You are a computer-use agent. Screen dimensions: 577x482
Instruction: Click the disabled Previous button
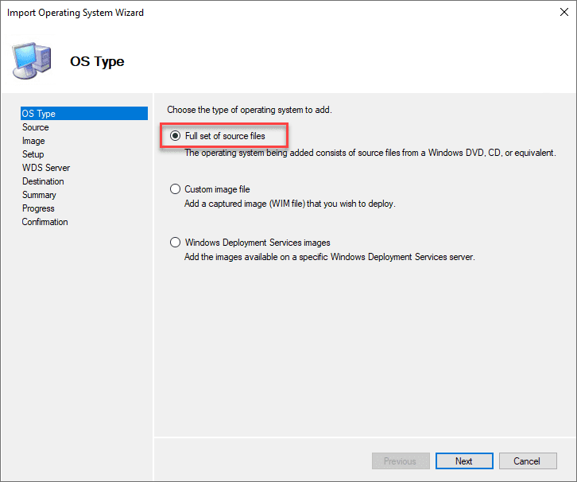[401, 461]
